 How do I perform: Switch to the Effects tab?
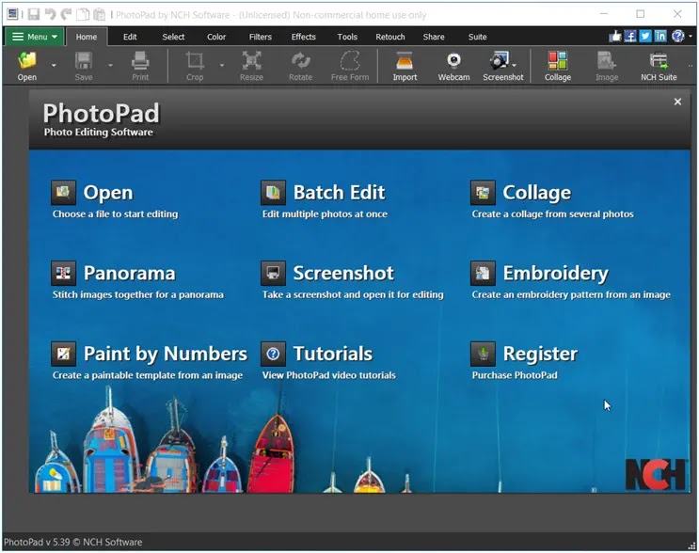coord(304,37)
